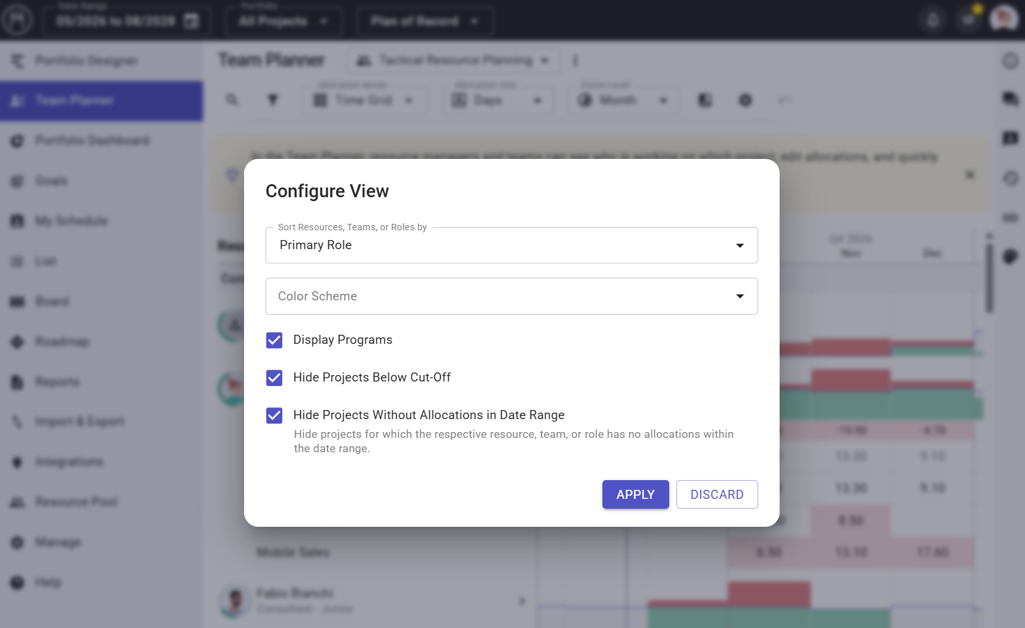
Task: Select the Team Planner sidebar item
Action: click(101, 101)
